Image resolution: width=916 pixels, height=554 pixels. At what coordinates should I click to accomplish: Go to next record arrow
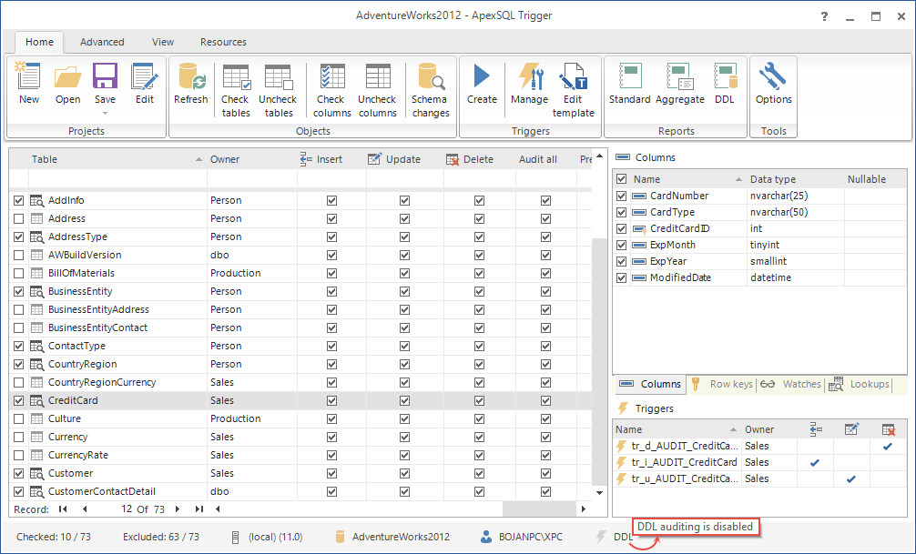(178, 509)
